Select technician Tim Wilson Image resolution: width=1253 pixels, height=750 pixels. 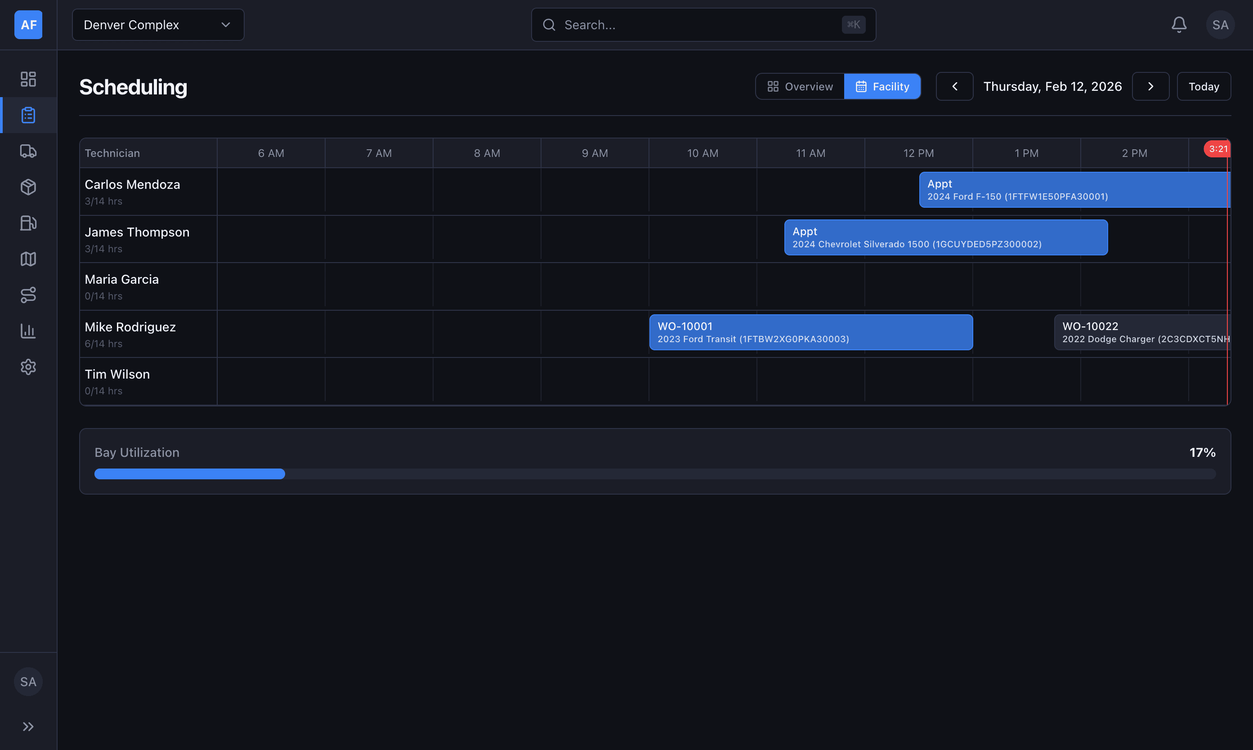(117, 374)
